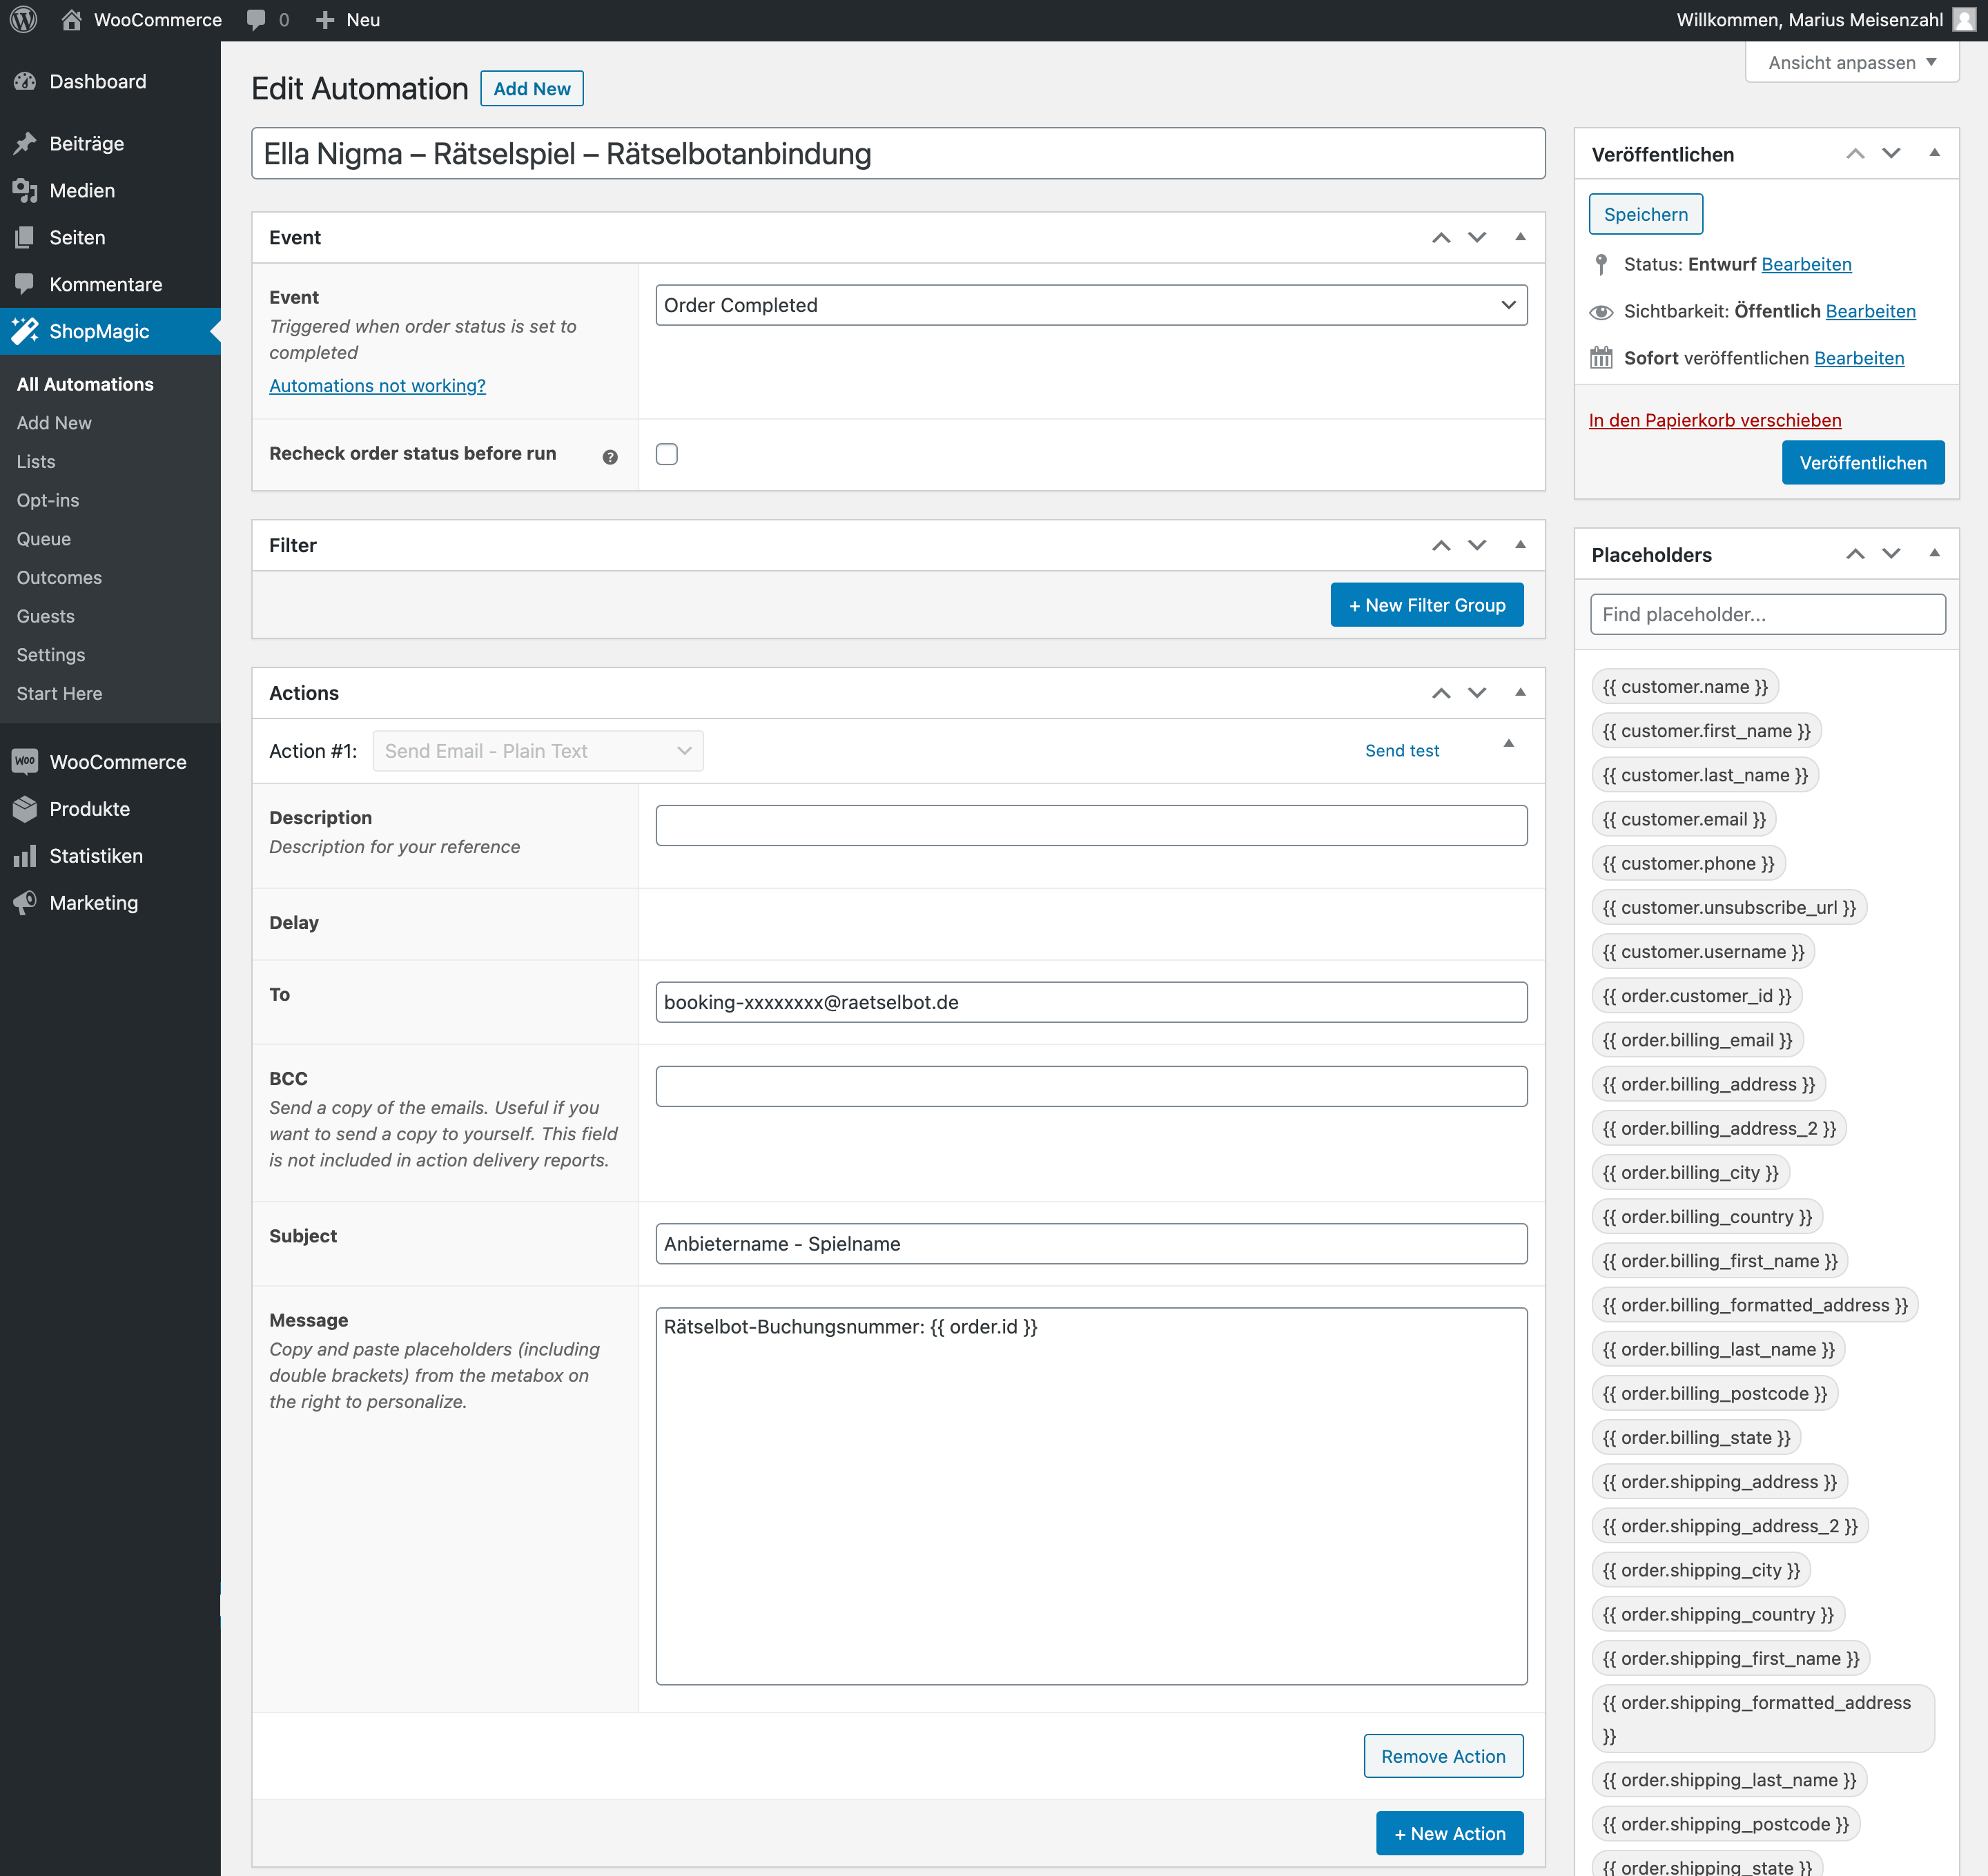Open the WooCommerce home icon link
Screen dimensions: 1988x1876
coord(71,20)
